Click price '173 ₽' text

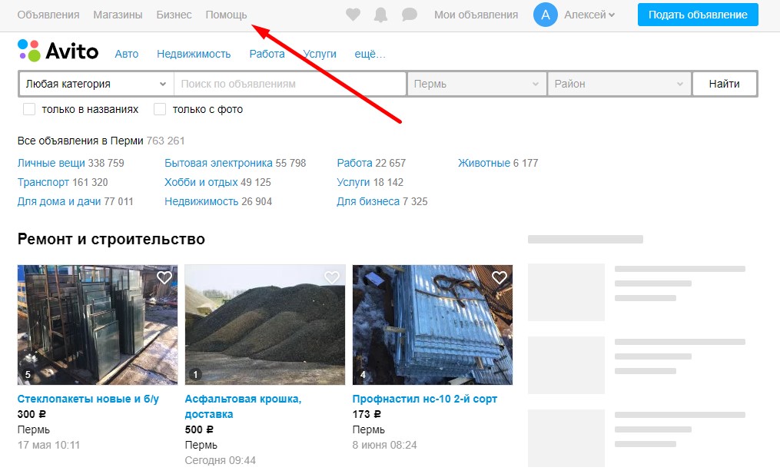coord(367,414)
